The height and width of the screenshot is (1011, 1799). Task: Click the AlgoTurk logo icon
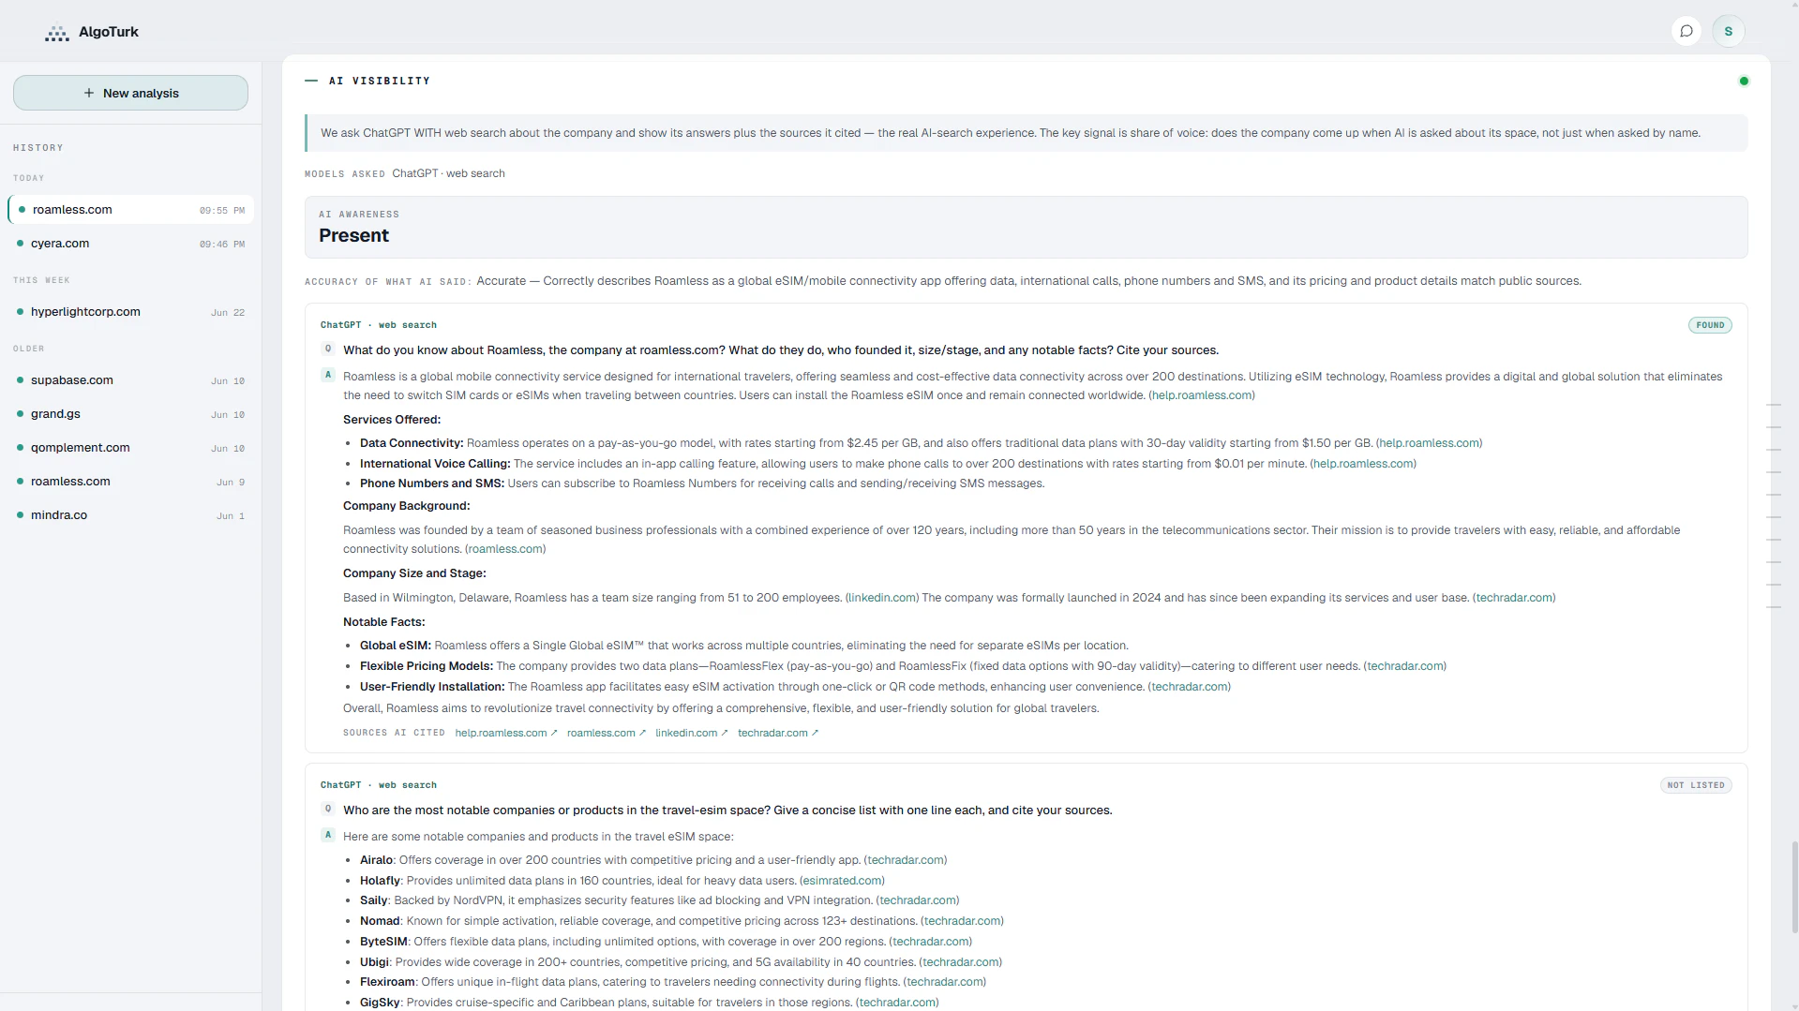tap(57, 33)
